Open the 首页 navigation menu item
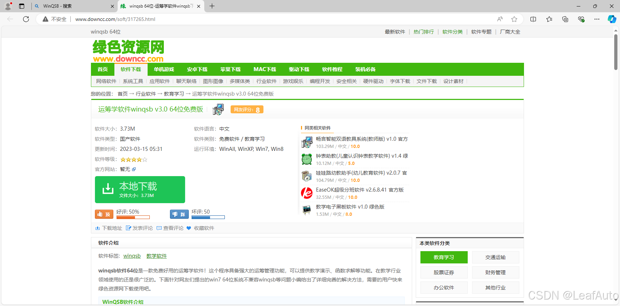Image resolution: width=620 pixels, height=306 pixels. click(x=103, y=69)
